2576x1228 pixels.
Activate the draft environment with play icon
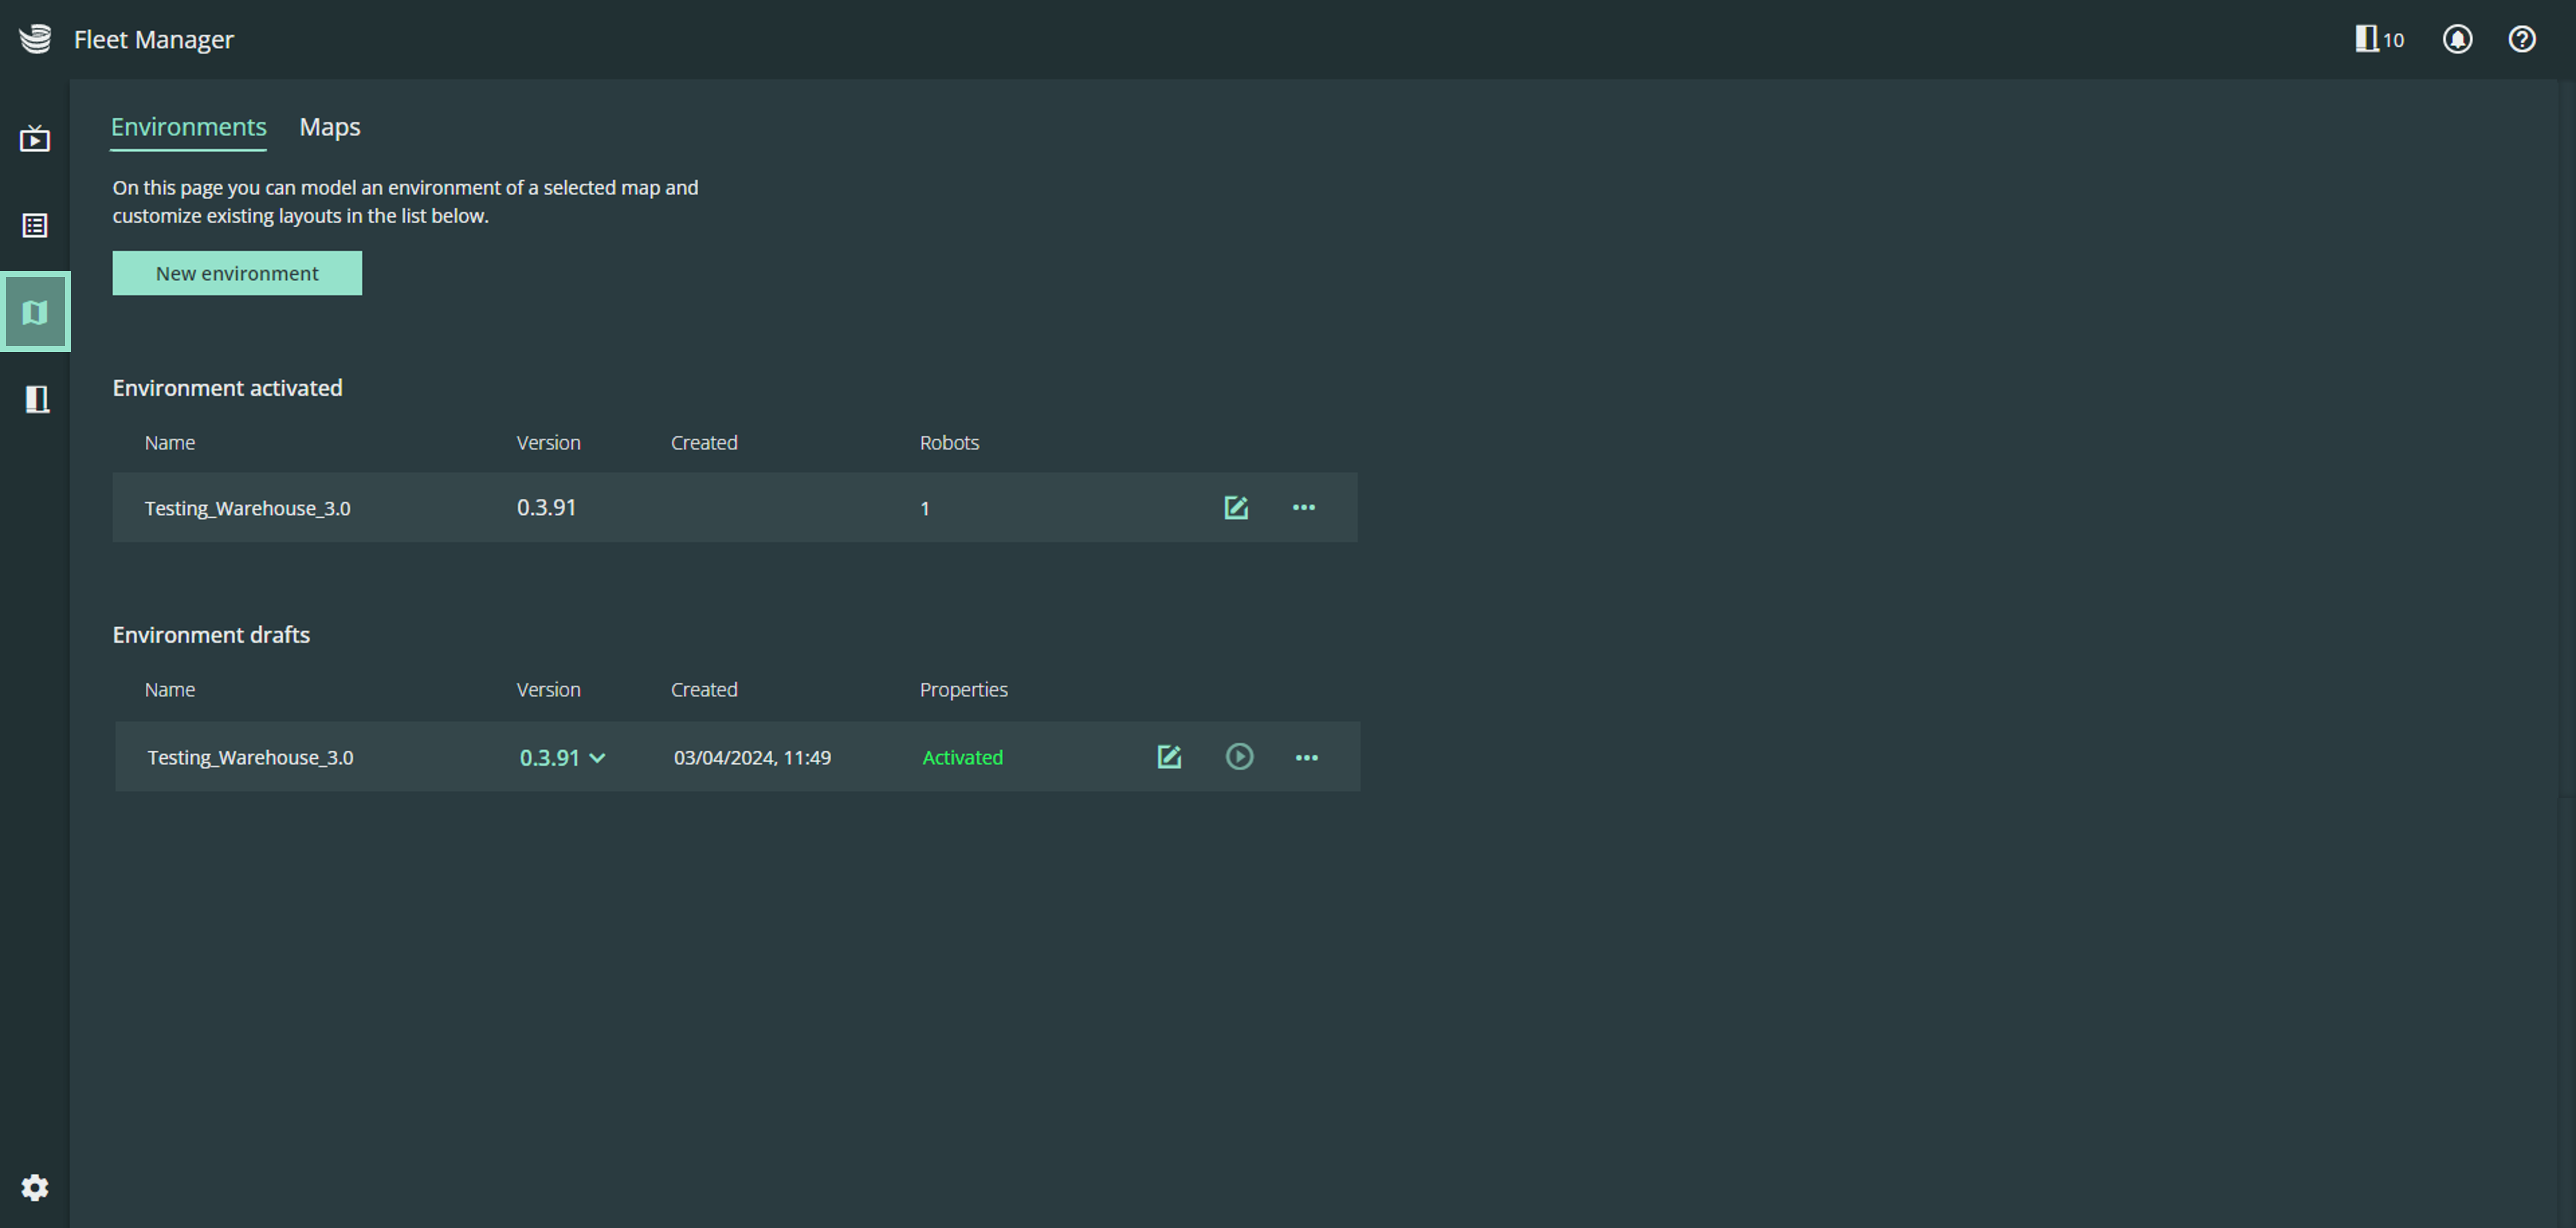(x=1239, y=757)
